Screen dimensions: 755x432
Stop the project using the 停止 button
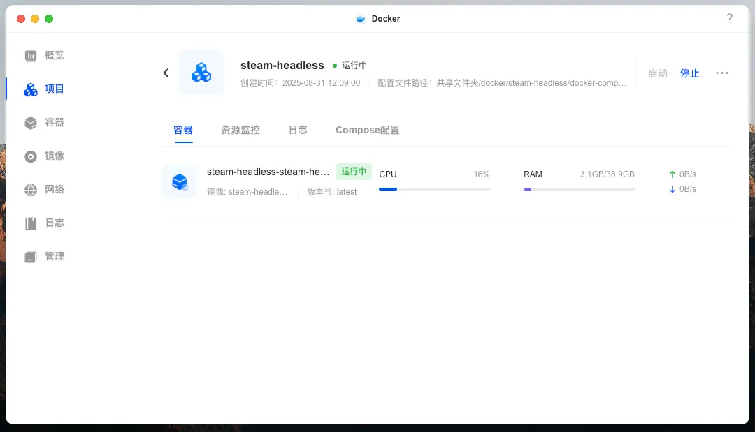(689, 73)
